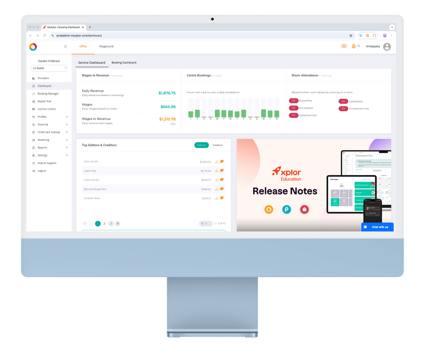Viewport: 425px width, 357px height.
Task: Click Logout in the sidebar
Action: click(x=49, y=171)
